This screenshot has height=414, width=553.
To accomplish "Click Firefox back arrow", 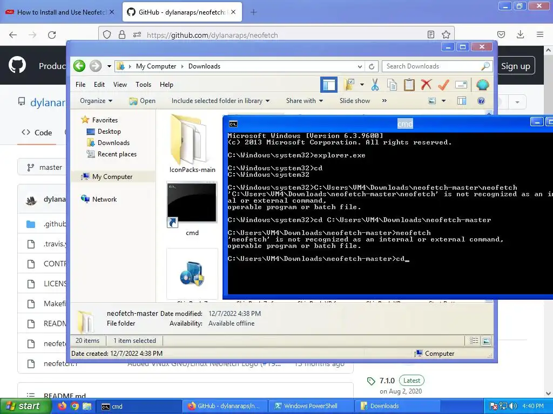I will click(x=13, y=34).
